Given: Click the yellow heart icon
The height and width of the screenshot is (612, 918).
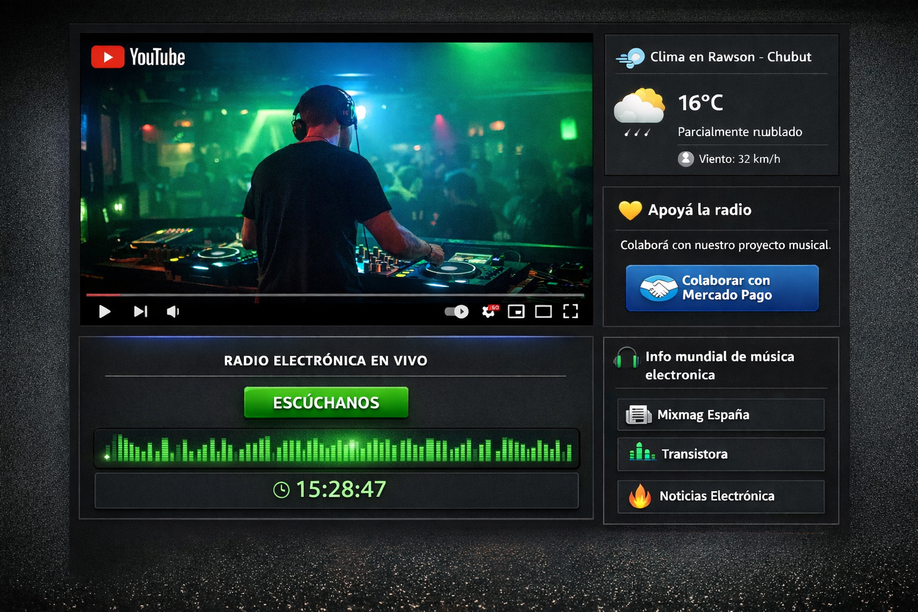Looking at the screenshot, I should (x=630, y=210).
